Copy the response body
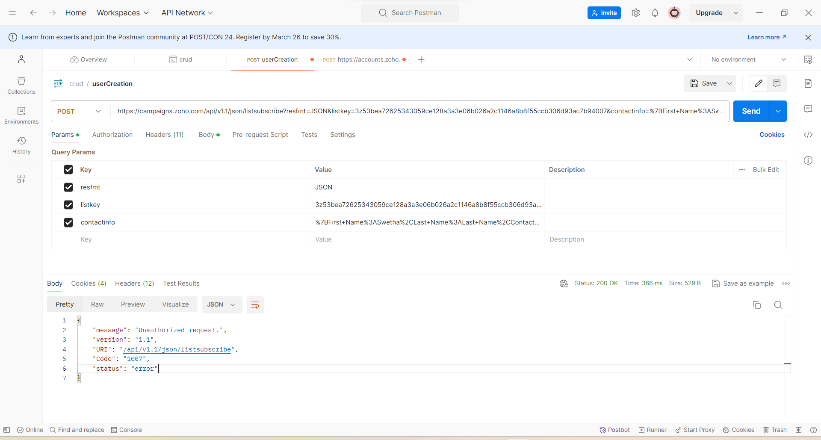Image resolution: width=821 pixels, height=440 pixels. tap(757, 305)
